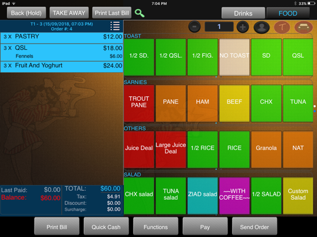Tap the TOTAL $60.00 amount
The width and height of the screenshot is (317, 237).
110,189
